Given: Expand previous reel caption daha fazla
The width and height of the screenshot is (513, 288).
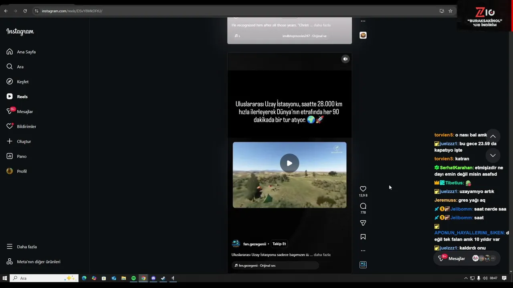Looking at the screenshot, I should (x=322, y=25).
